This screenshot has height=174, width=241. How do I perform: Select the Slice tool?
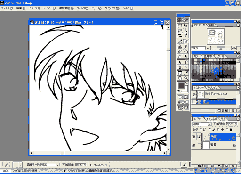pos(186,35)
